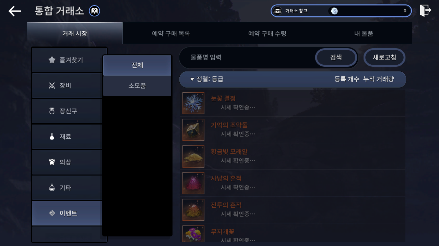The height and width of the screenshot is (246, 439).
Task: Focus the 물품명 입력 search field
Action: 247,57
